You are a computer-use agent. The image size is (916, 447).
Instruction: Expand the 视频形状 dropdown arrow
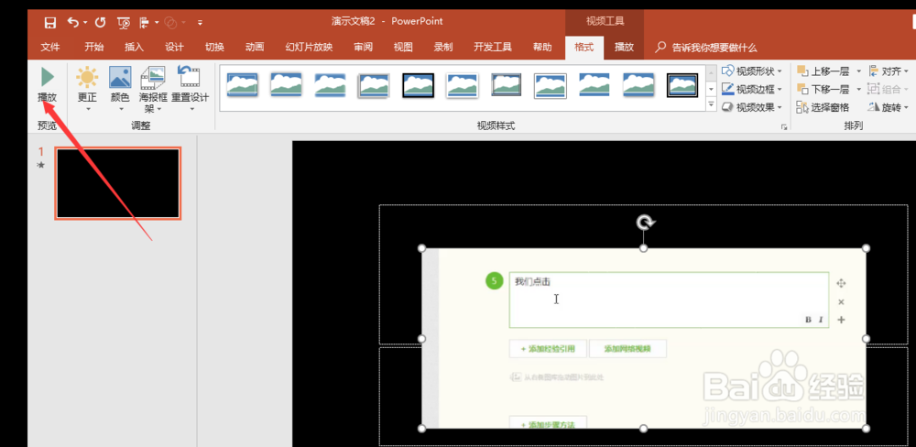[x=780, y=71]
